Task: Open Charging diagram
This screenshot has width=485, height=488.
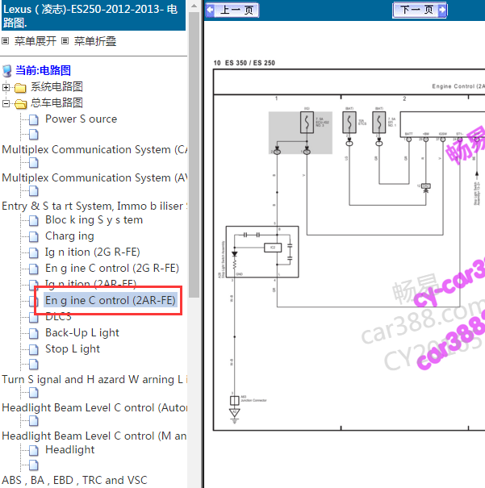Action: coord(69,236)
